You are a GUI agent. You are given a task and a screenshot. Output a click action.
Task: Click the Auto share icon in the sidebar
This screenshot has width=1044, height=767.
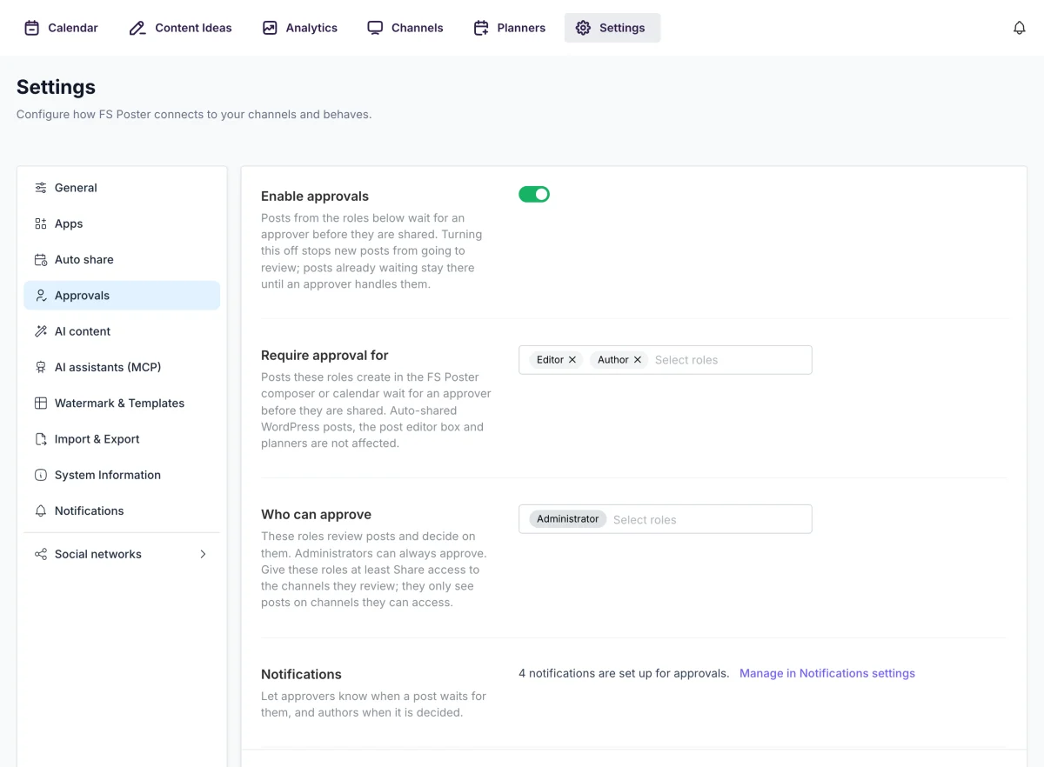tap(41, 259)
